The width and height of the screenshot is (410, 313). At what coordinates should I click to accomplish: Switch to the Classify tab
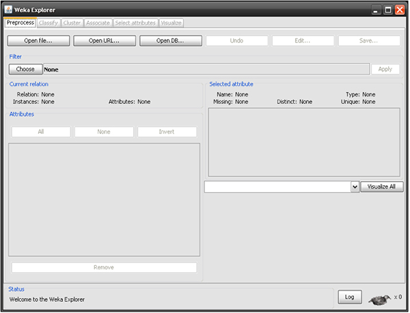point(49,23)
